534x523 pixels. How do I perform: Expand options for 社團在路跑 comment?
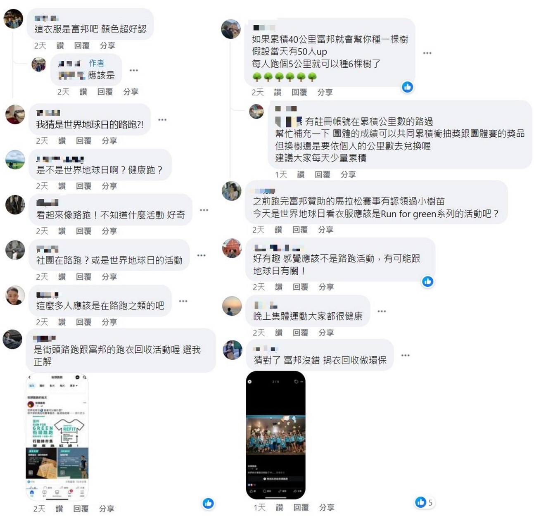pyautogui.click(x=201, y=255)
